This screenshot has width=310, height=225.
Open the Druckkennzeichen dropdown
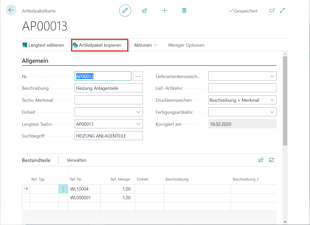[x=272, y=100]
